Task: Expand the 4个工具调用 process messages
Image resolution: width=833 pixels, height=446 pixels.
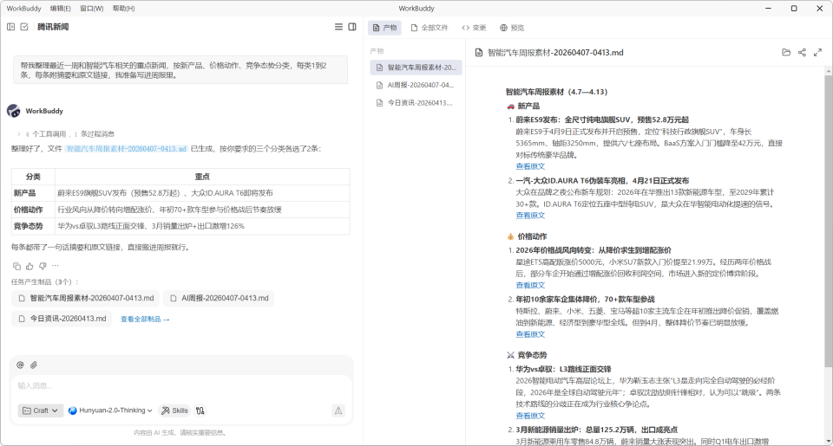Action: click(66, 133)
